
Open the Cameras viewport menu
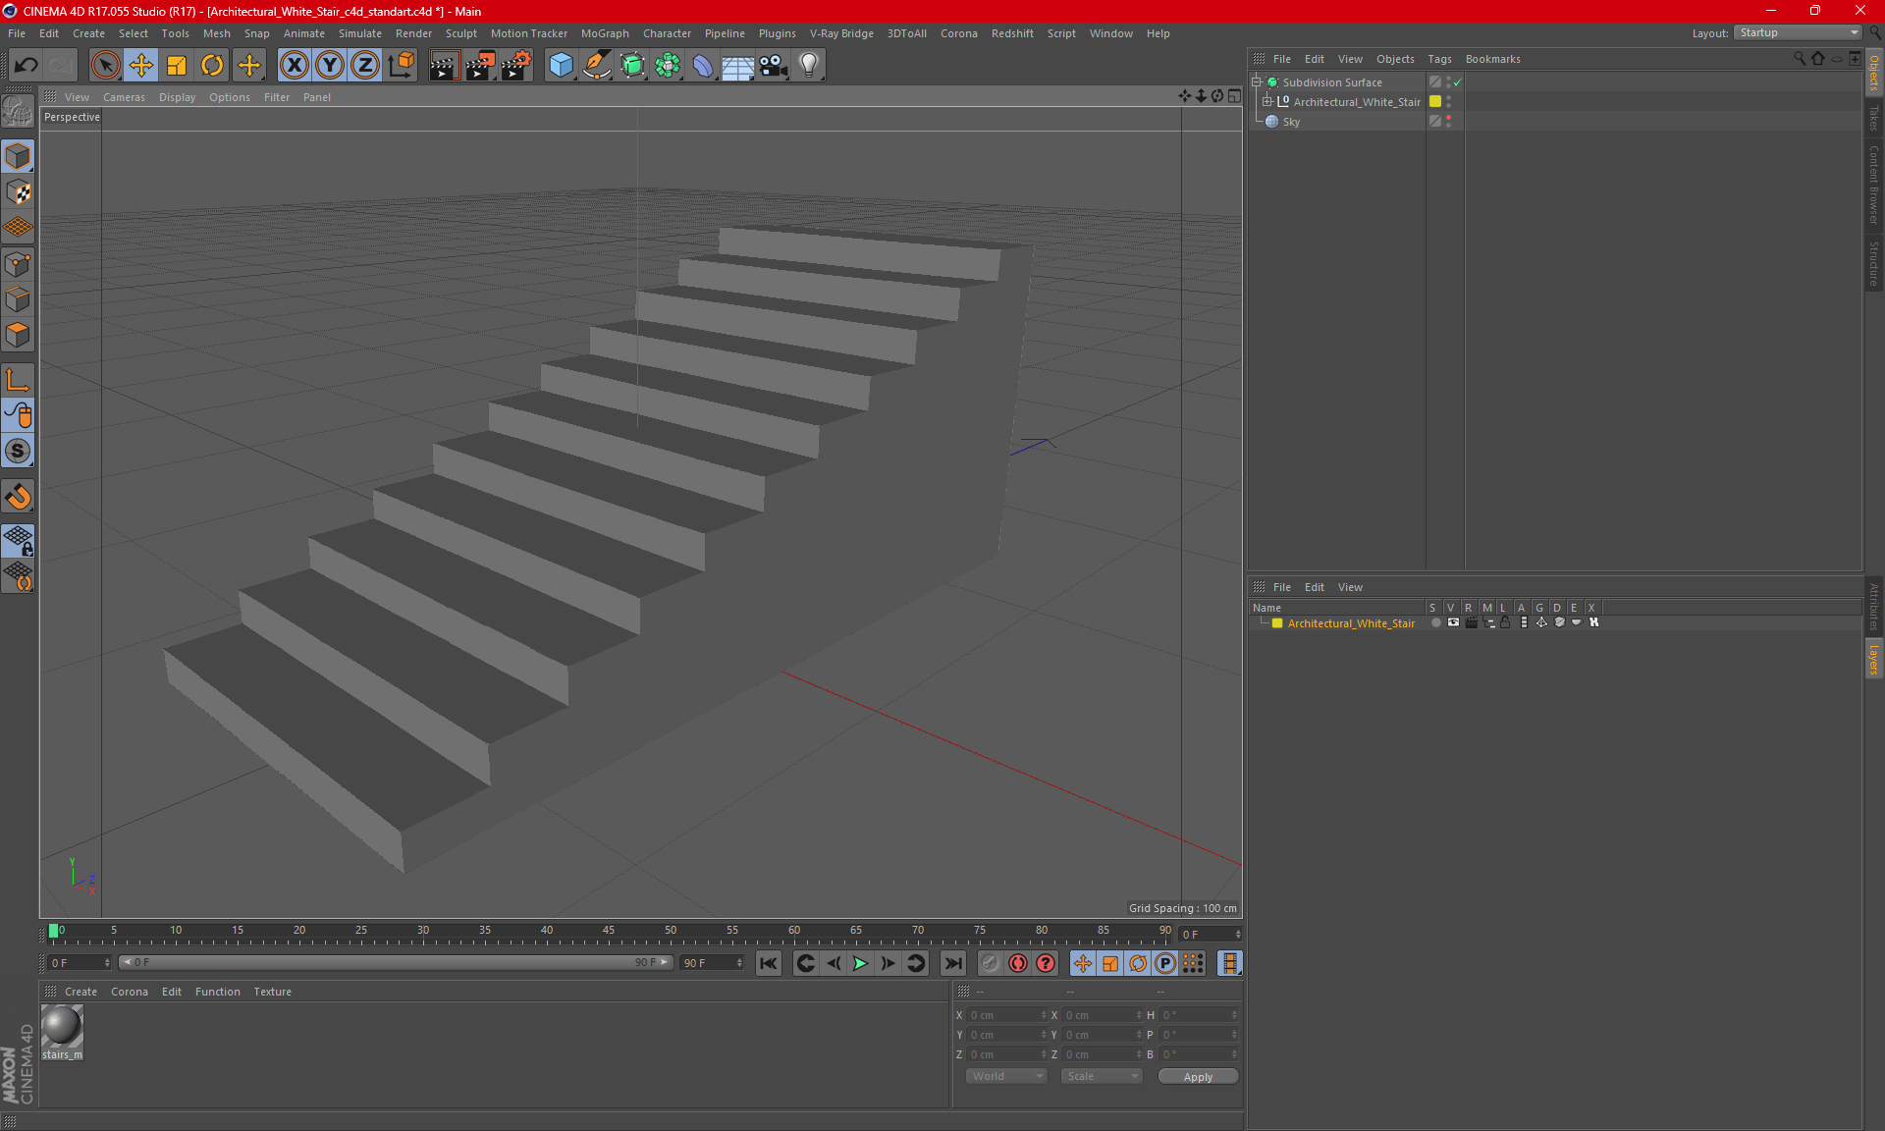124,97
